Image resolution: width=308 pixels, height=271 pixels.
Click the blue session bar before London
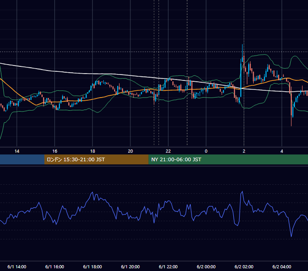pyautogui.click(x=22, y=159)
